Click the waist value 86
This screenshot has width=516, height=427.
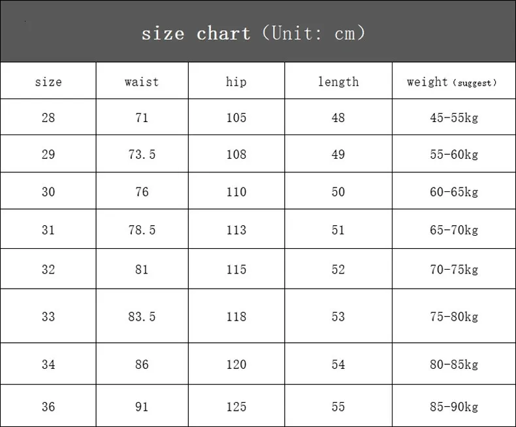[142, 365]
